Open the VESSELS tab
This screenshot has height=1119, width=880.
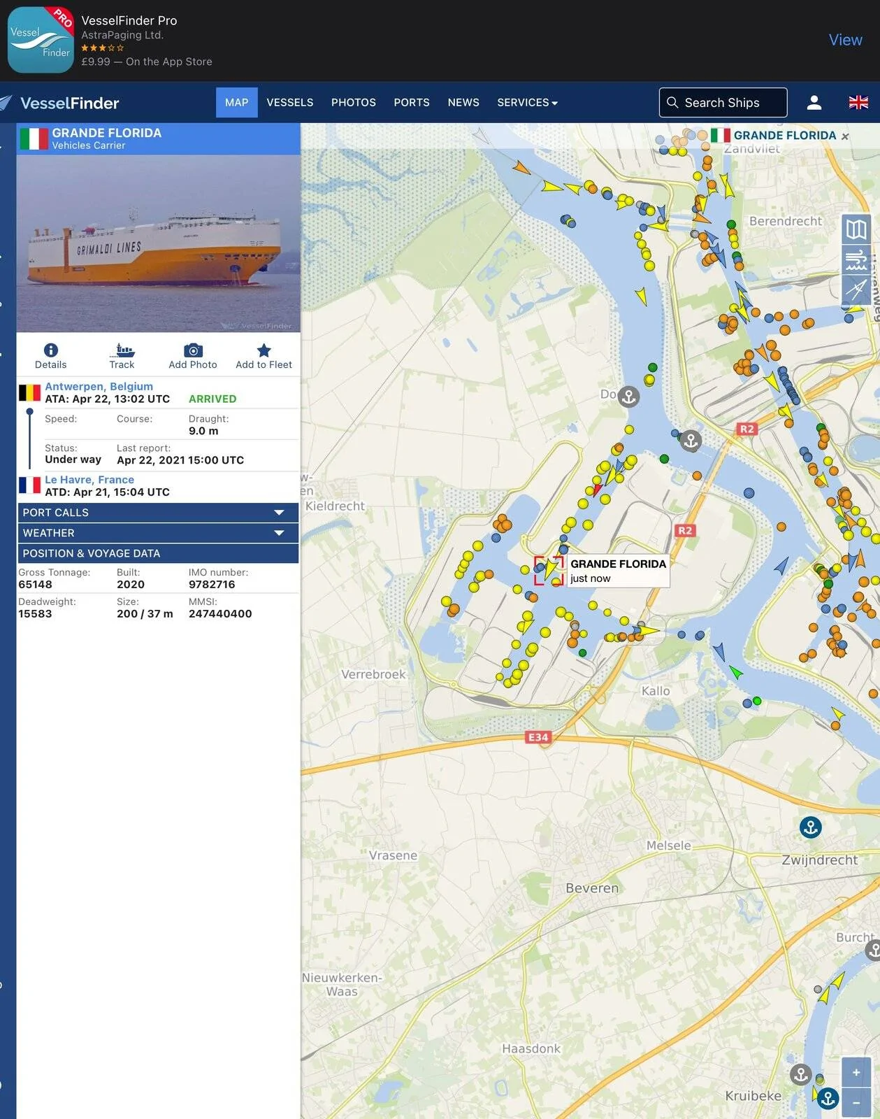289,102
